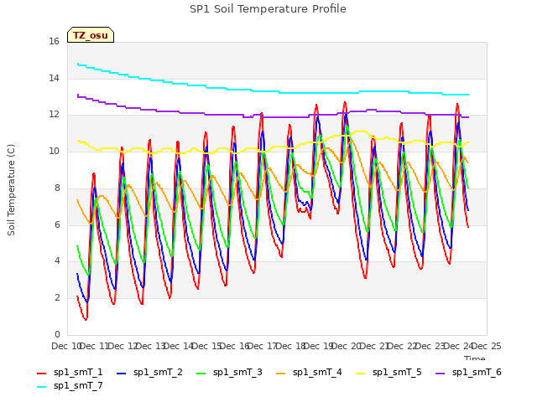
Task: Click the Soil Temperature (C) axis label
Action: (11, 190)
